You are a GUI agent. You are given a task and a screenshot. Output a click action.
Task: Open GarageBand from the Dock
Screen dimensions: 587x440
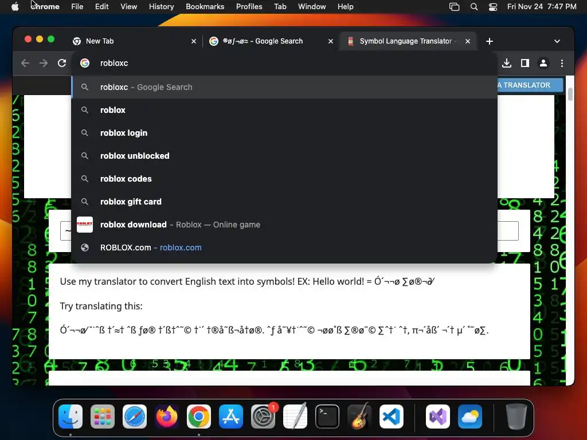[x=359, y=417]
